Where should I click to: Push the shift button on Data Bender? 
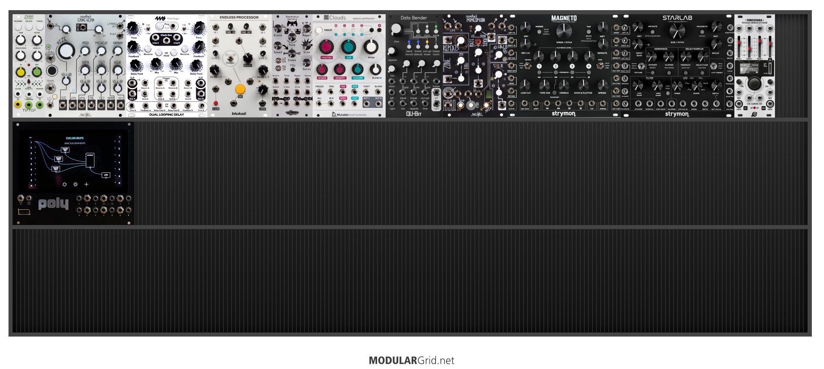pos(418,31)
